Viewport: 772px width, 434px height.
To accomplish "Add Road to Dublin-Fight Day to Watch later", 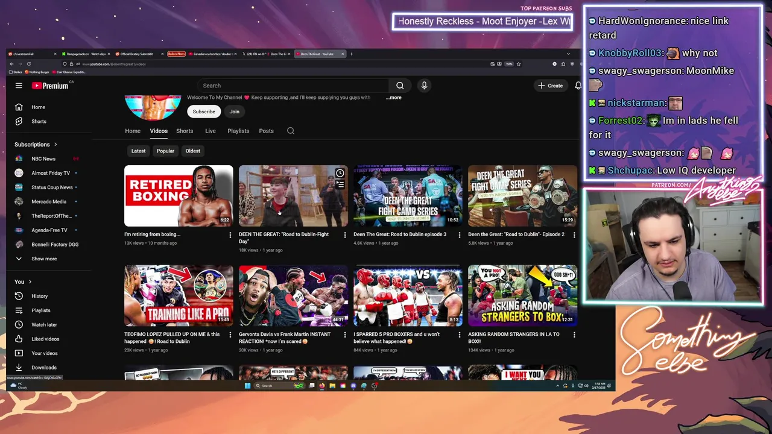I will click(x=340, y=174).
